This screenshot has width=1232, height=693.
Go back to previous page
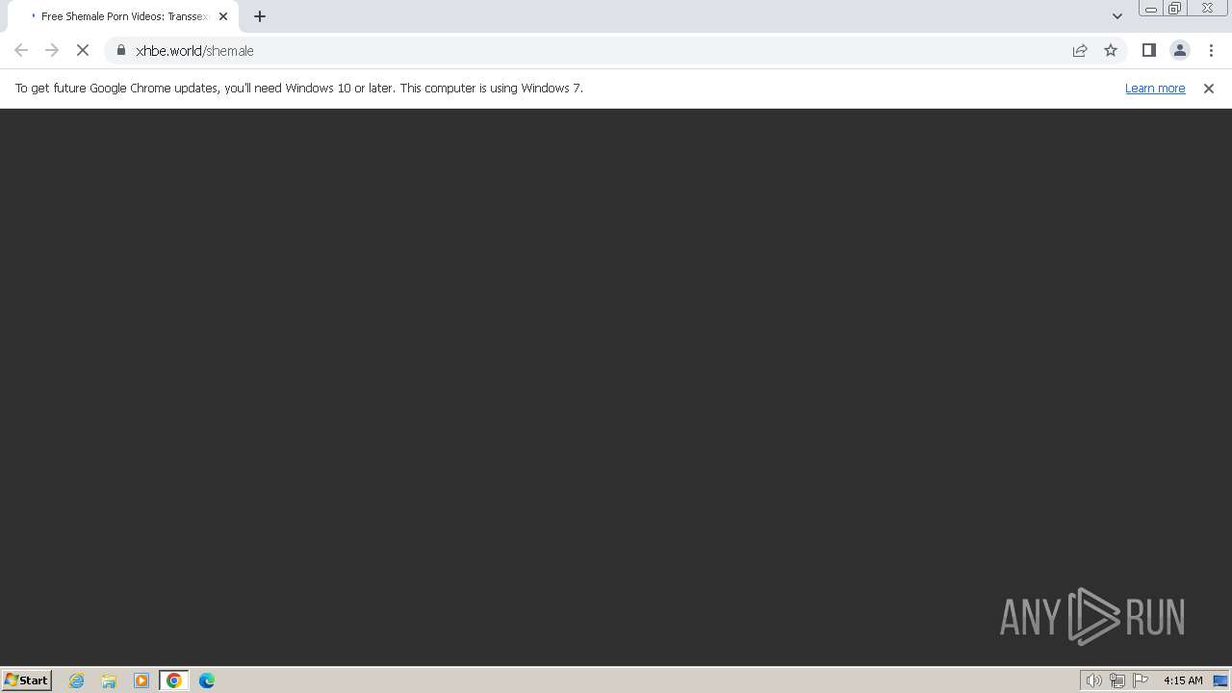click(x=21, y=50)
